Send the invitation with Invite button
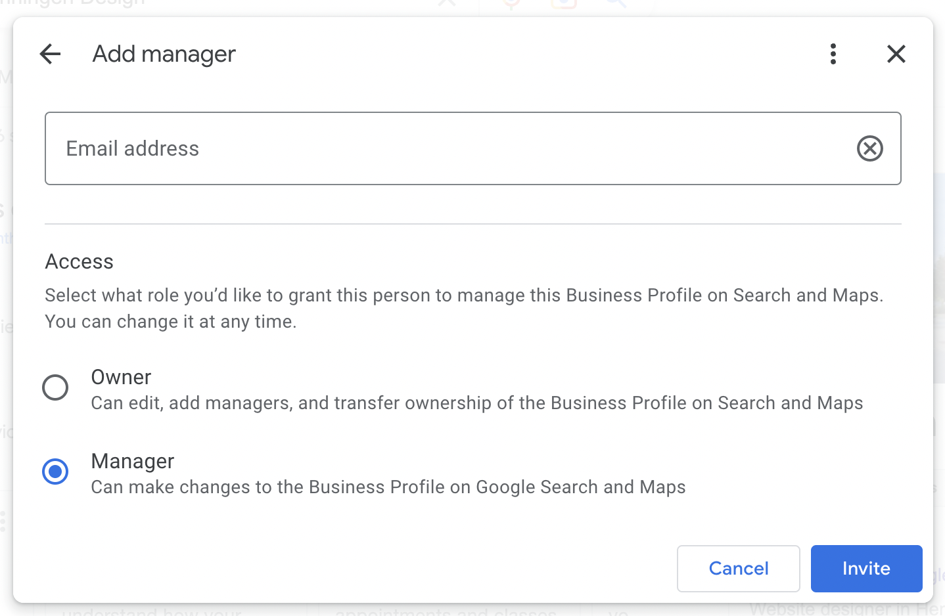The image size is (945, 616). 866,569
